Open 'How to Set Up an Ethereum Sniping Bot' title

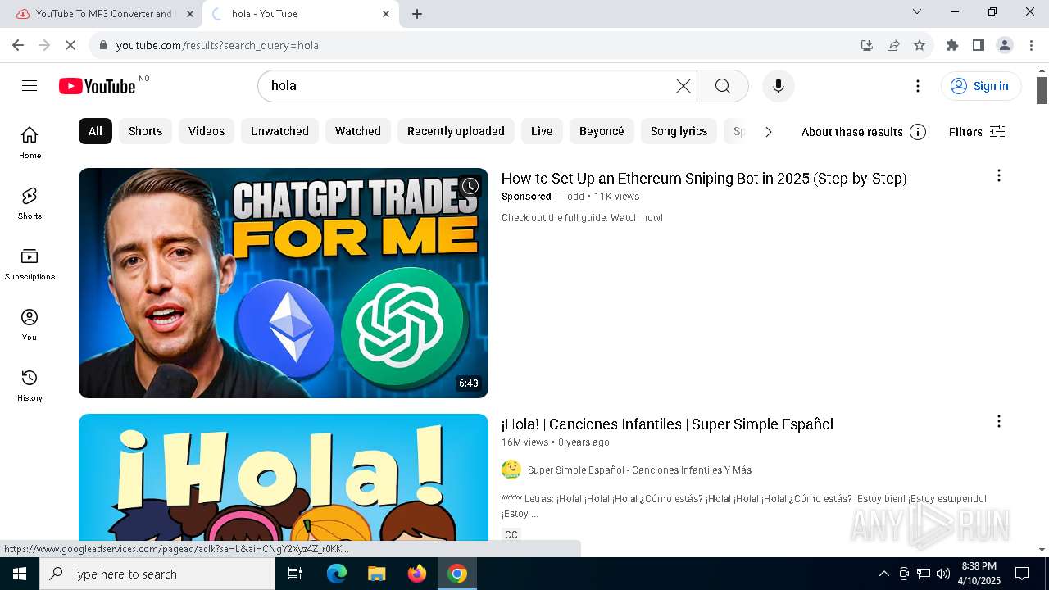coord(704,179)
